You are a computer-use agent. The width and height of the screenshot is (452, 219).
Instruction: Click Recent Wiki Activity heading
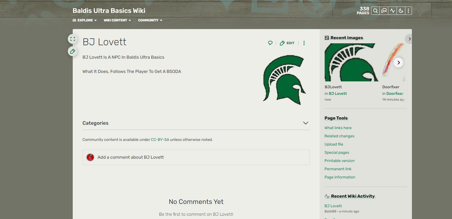click(353, 196)
